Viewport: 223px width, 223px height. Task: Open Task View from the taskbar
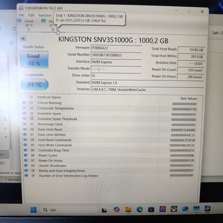pyautogui.click(x=104, y=210)
